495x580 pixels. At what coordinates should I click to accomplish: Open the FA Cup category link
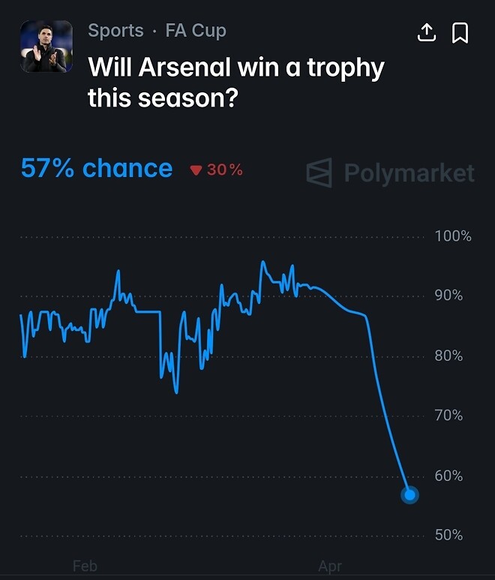196,31
